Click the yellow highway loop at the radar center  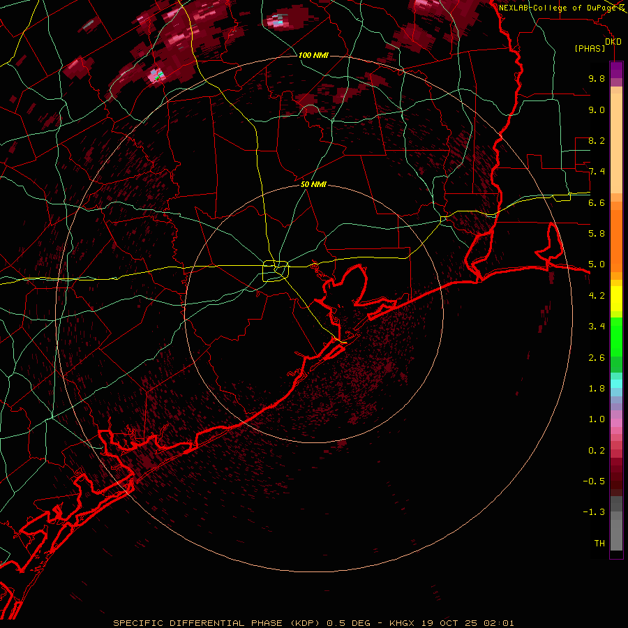276,271
